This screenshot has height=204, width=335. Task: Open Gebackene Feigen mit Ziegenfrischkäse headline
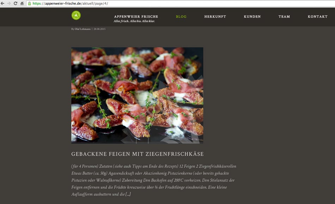[x=138, y=154]
